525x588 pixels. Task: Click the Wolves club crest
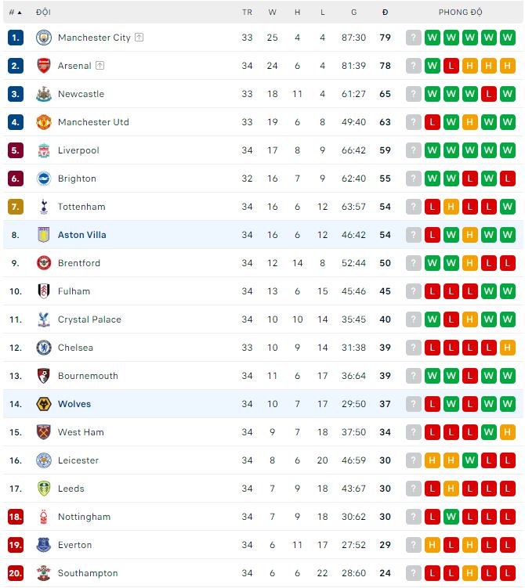44,404
